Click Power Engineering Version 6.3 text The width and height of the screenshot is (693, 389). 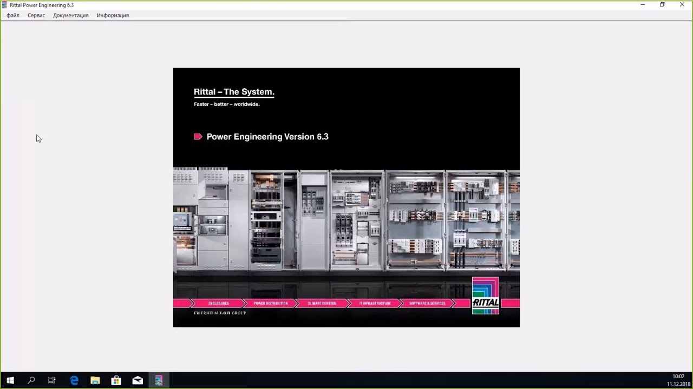(267, 137)
